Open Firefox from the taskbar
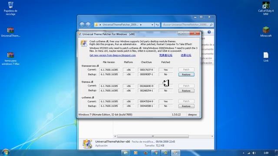The width and height of the screenshot is (278, 156). pos(146,153)
